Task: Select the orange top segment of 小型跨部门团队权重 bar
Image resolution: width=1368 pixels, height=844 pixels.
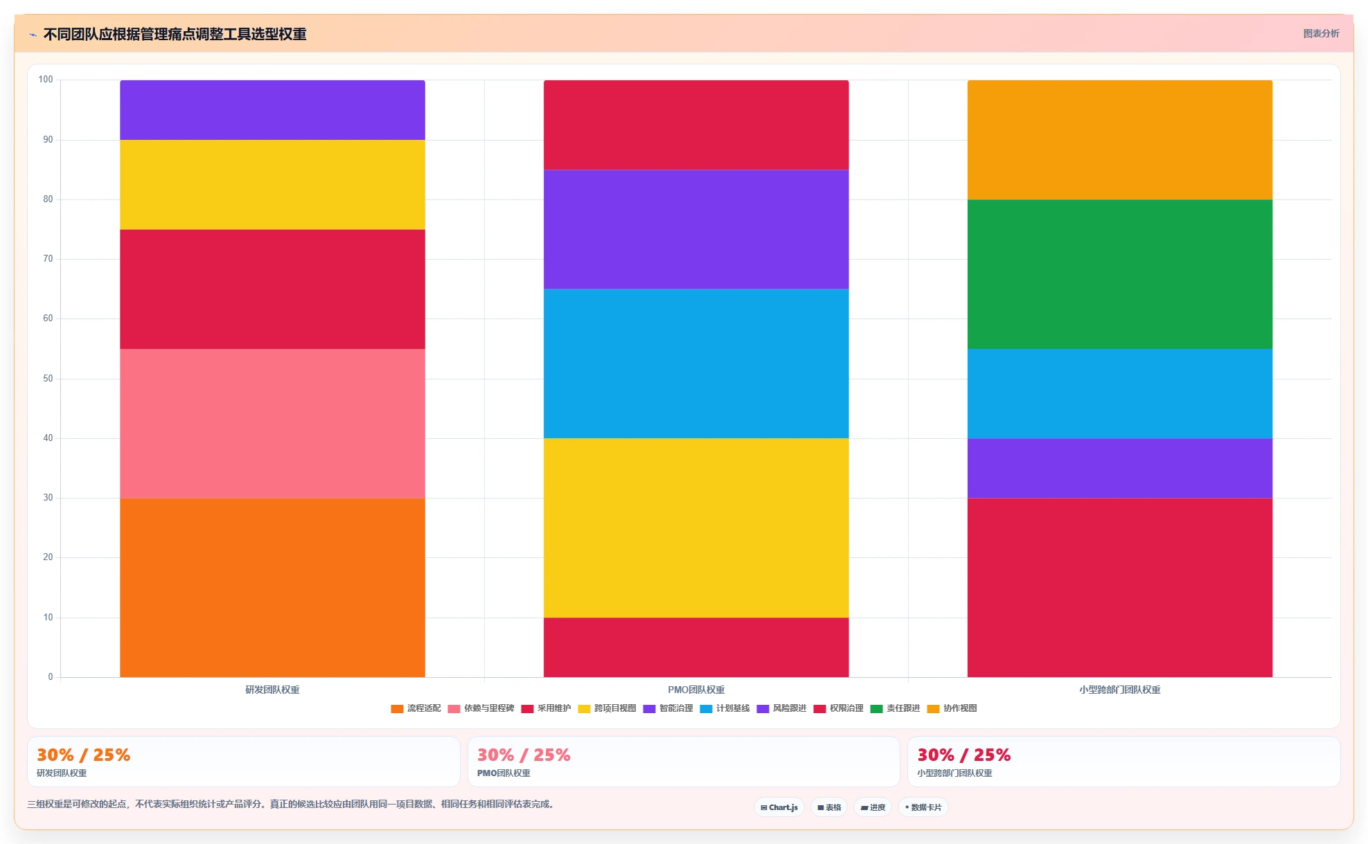Action: 1120,140
